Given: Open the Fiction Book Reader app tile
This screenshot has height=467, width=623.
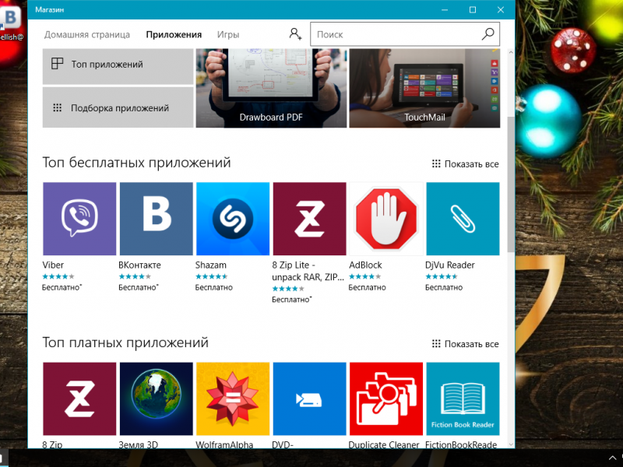Looking at the screenshot, I should 463,399.
